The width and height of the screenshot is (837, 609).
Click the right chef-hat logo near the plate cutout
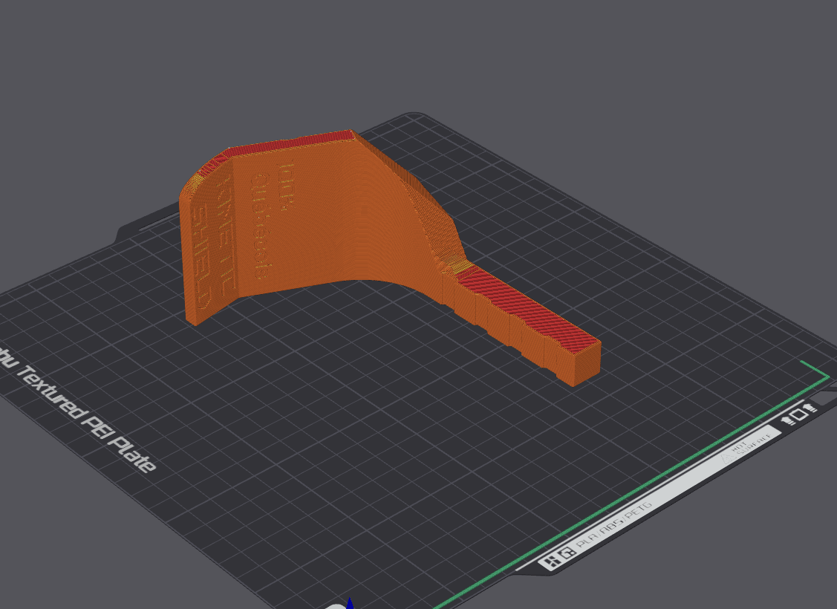pyautogui.click(x=809, y=408)
